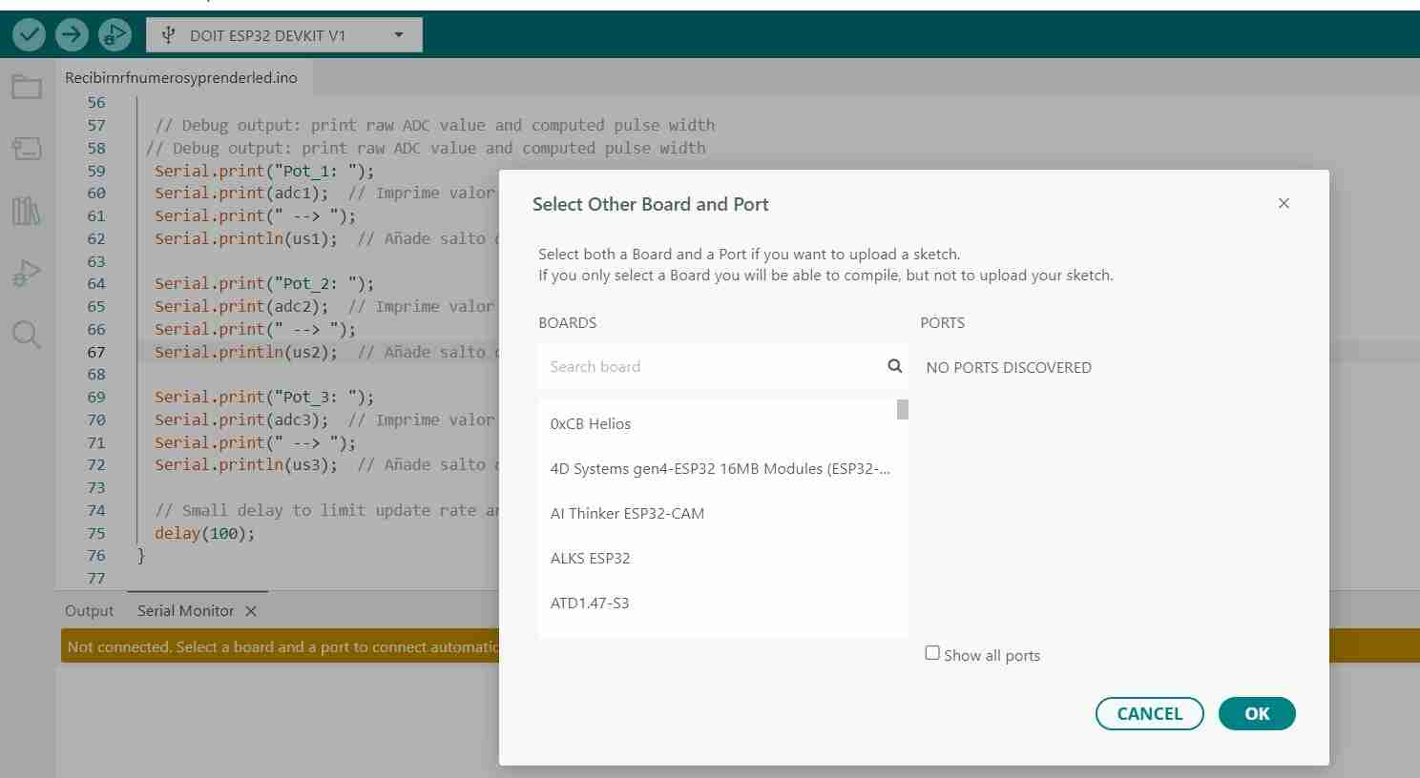Screen dimensions: 1420x778
Task: Click the Upload sketch icon
Action: coord(71,34)
